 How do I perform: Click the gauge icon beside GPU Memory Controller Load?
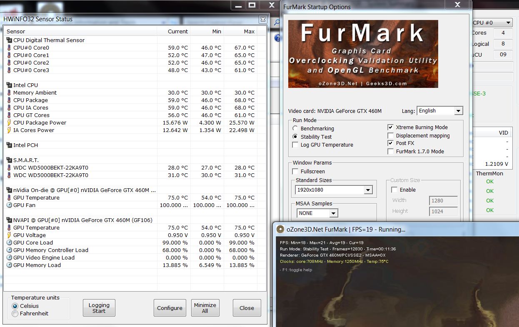[9, 250]
